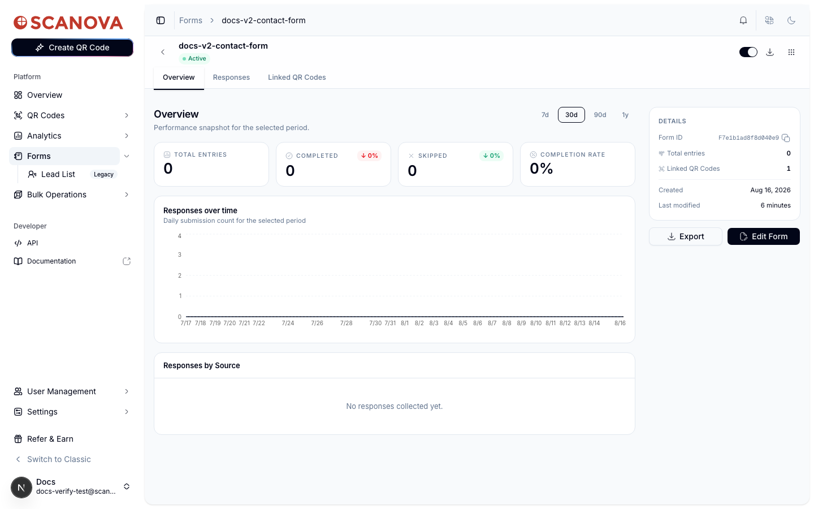814x509 pixels.
Task: Click the Completed checkmark icon
Action: [x=289, y=156]
